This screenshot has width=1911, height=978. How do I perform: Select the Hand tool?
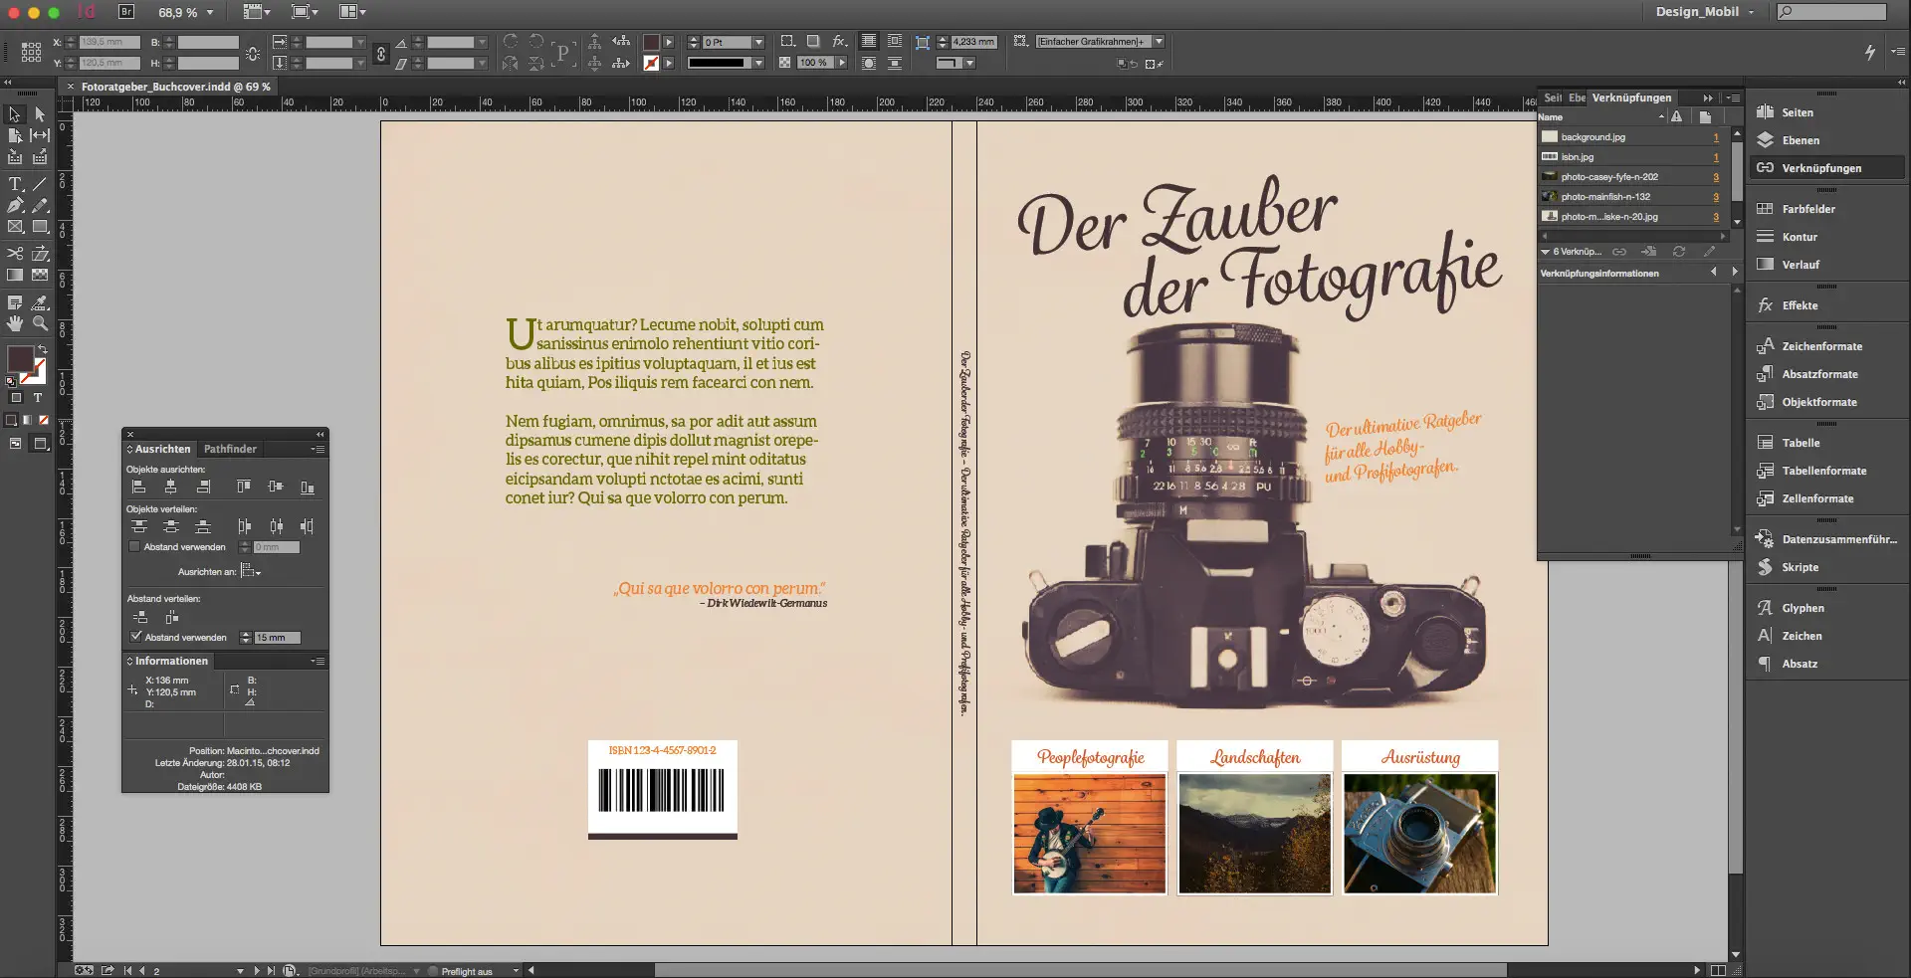coord(14,324)
